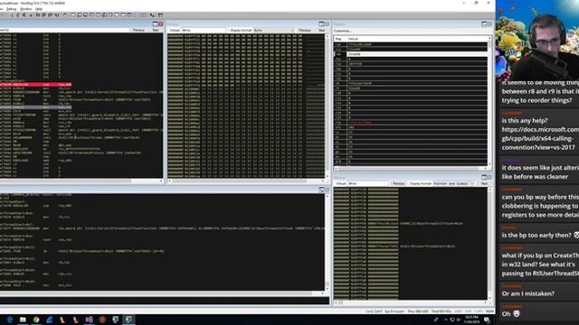This screenshot has width=579, height=325.
Task: Click the Registers vertical scrollbar
Action: pyautogui.click(x=490, y=101)
